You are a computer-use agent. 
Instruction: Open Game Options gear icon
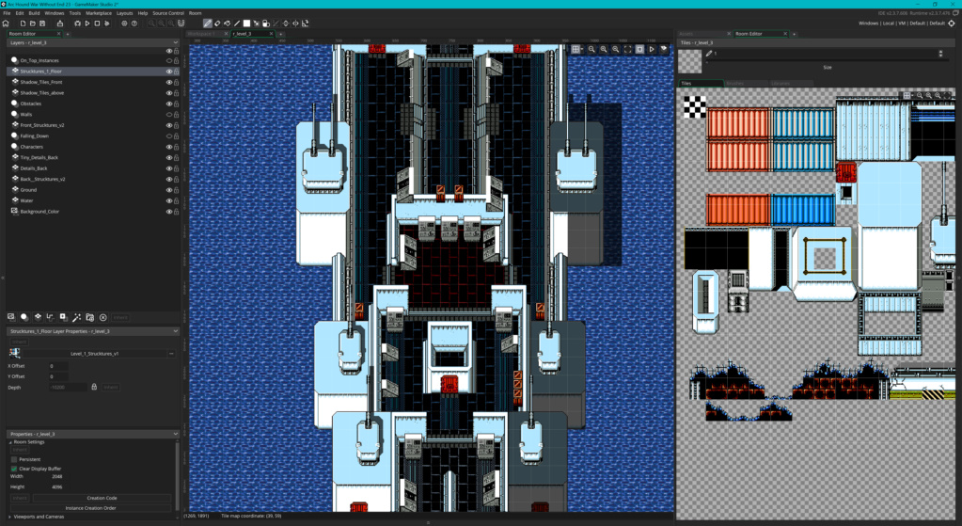click(x=124, y=24)
